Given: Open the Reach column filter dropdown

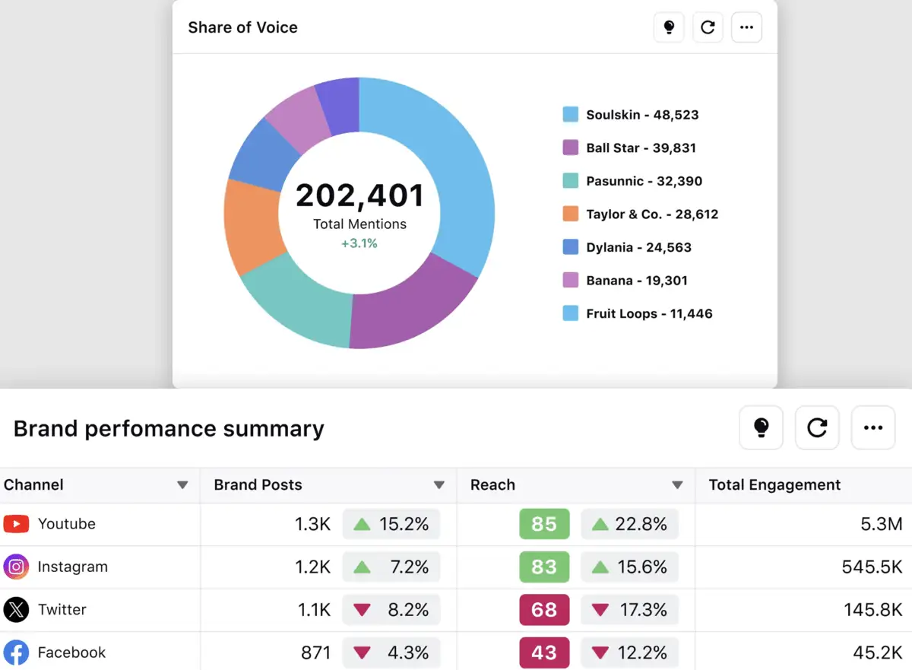Looking at the screenshot, I should 676,484.
